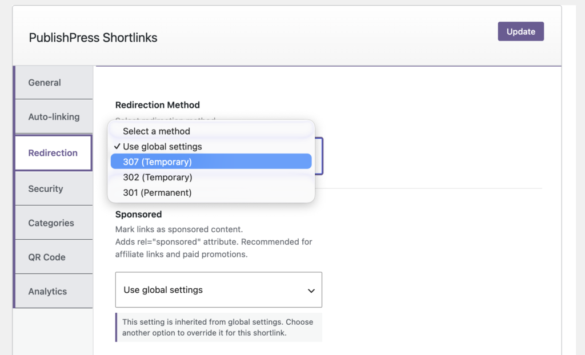Image resolution: width=585 pixels, height=355 pixels.
Task: Open the Sponsored dropdown
Action: point(219,290)
